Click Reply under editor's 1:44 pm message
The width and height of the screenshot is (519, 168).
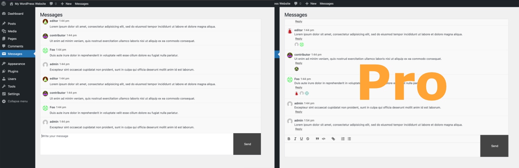click(298, 39)
